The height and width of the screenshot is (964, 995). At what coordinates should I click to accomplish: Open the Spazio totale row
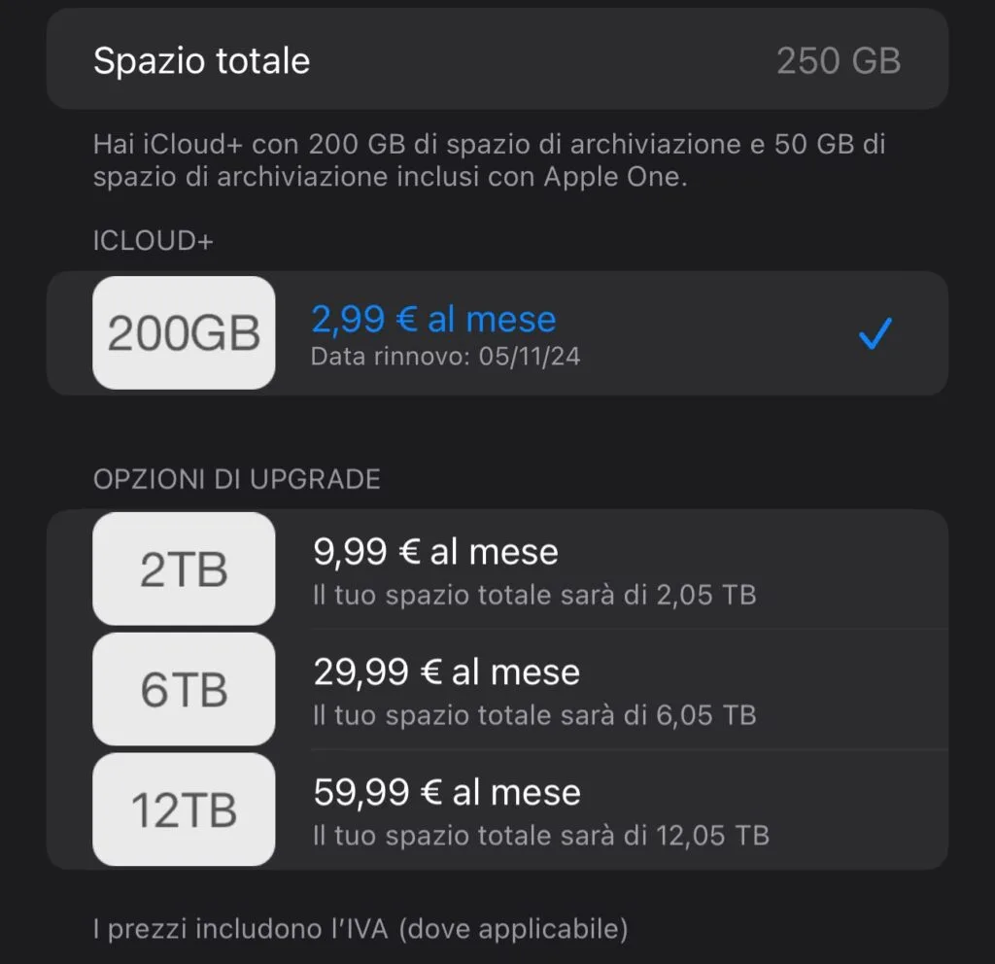tap(497, 60)
